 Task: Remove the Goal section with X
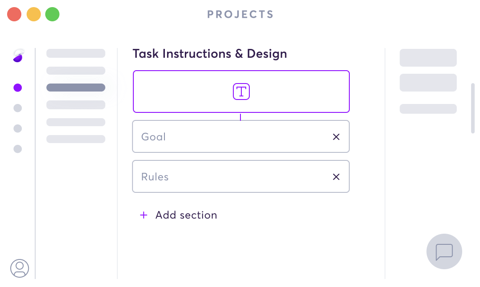(x=336, y=137)
